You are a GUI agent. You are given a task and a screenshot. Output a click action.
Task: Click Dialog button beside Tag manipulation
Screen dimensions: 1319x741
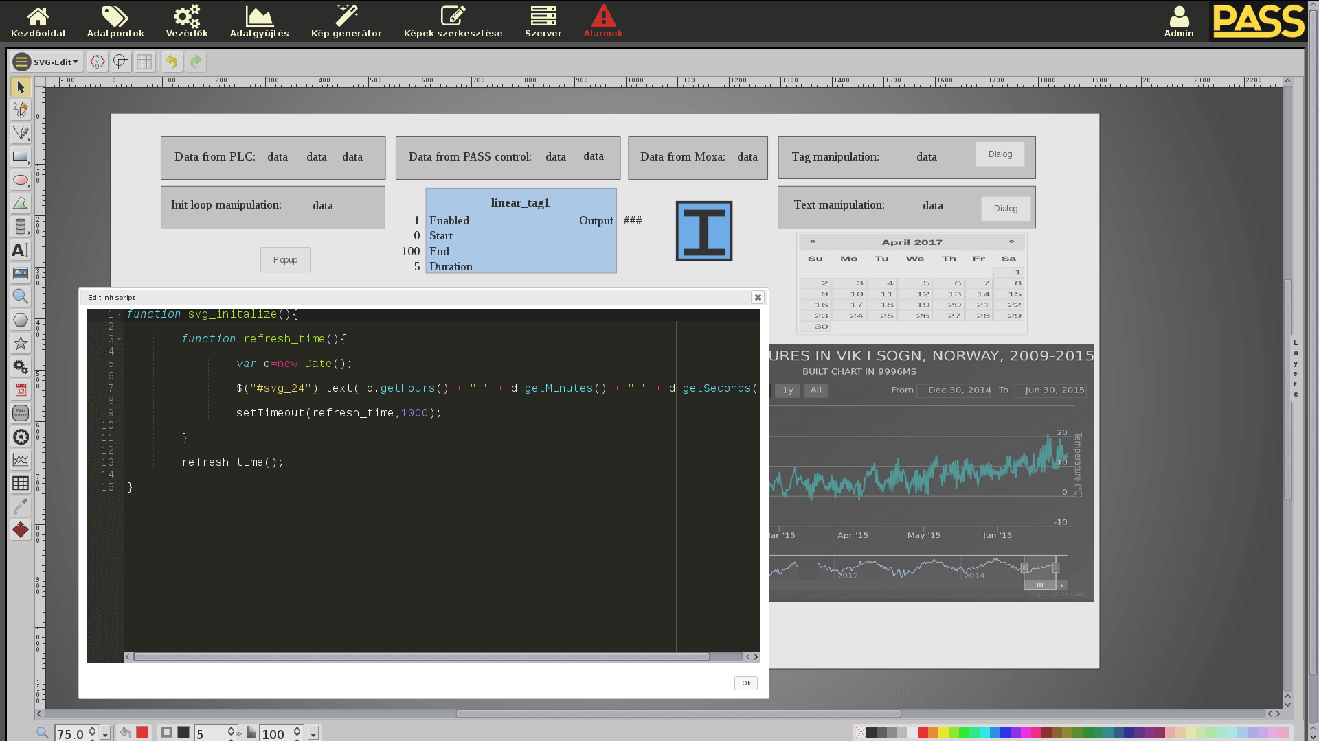[x=1000, y=154]
